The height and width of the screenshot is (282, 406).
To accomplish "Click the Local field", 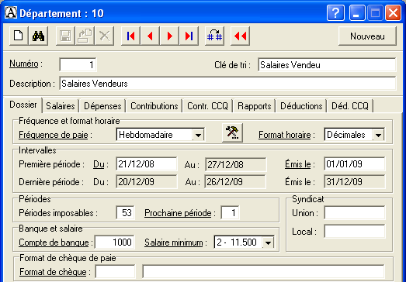I will [355, 232].
